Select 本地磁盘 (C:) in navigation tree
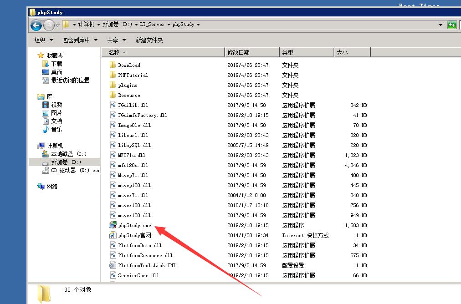The image size is (461, 304). [x=68, y=154]
